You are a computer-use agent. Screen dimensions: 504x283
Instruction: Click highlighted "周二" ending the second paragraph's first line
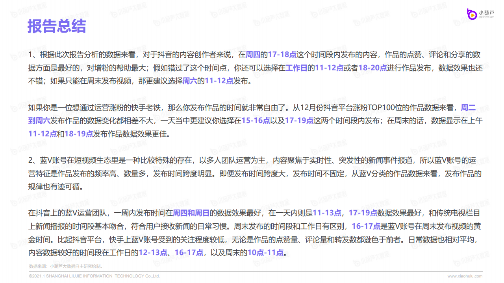click(468, 107)
